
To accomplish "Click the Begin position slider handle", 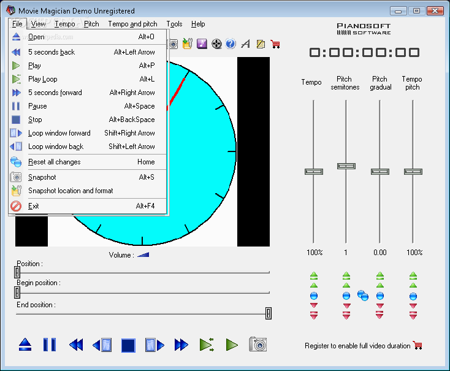I will [17, 293].
